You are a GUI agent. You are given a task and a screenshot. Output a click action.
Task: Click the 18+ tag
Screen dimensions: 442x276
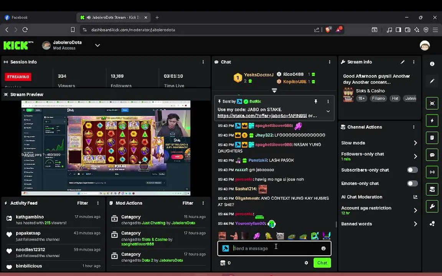click(x=361, y=99)
